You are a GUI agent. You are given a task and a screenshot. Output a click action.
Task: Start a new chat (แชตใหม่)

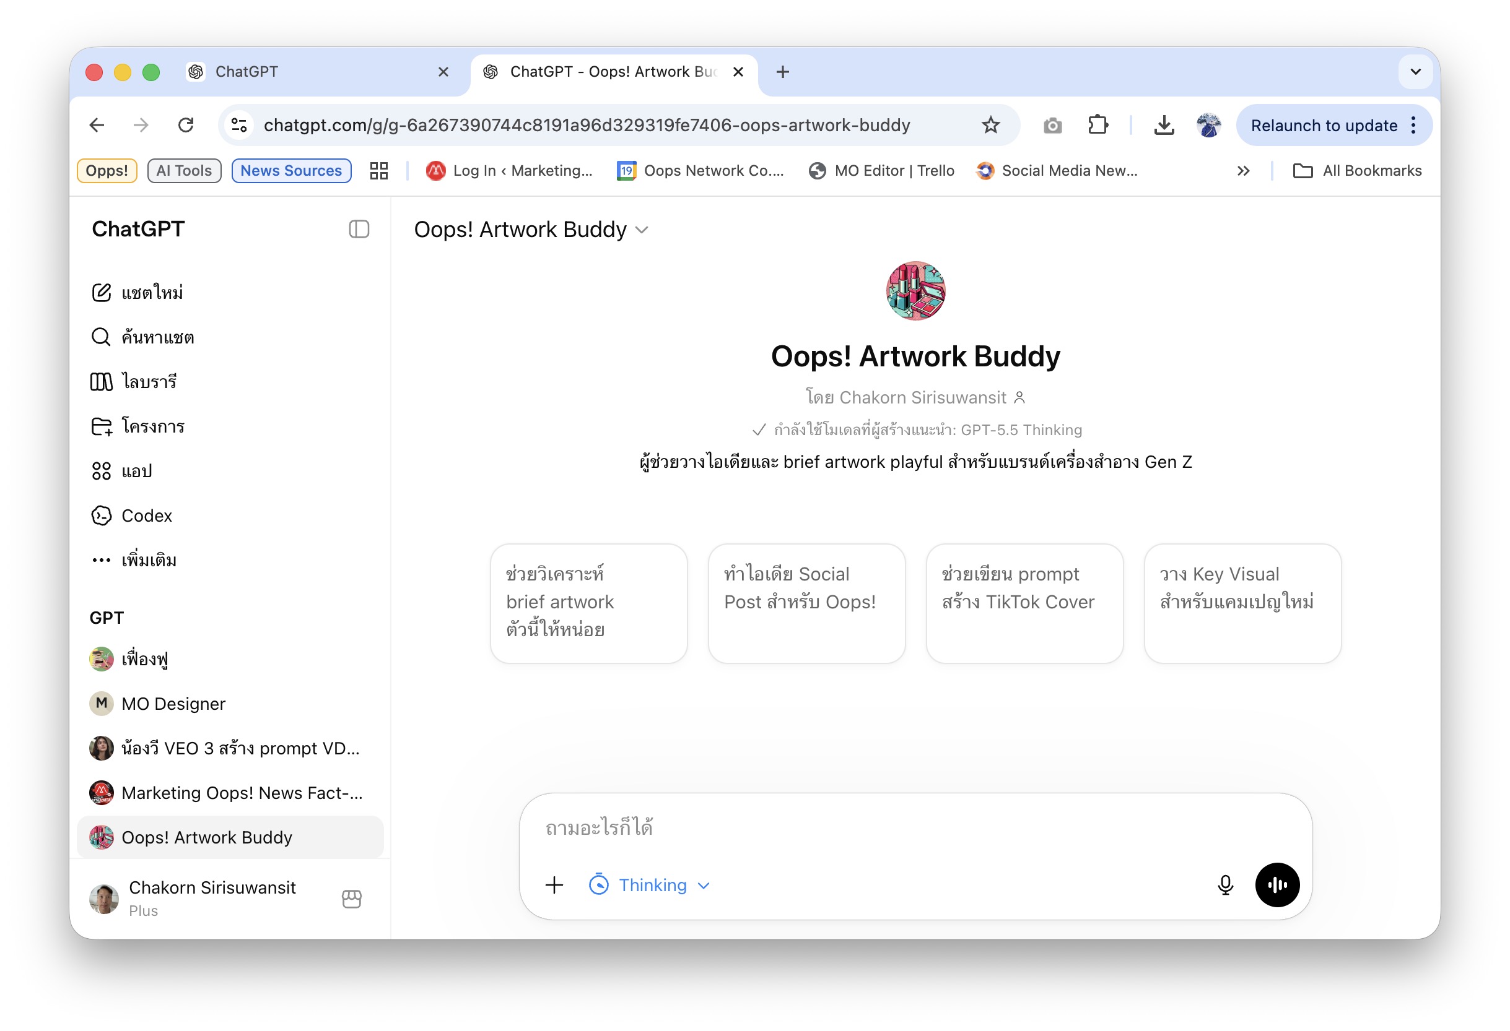pyautogui.click(x=230, y=293)
